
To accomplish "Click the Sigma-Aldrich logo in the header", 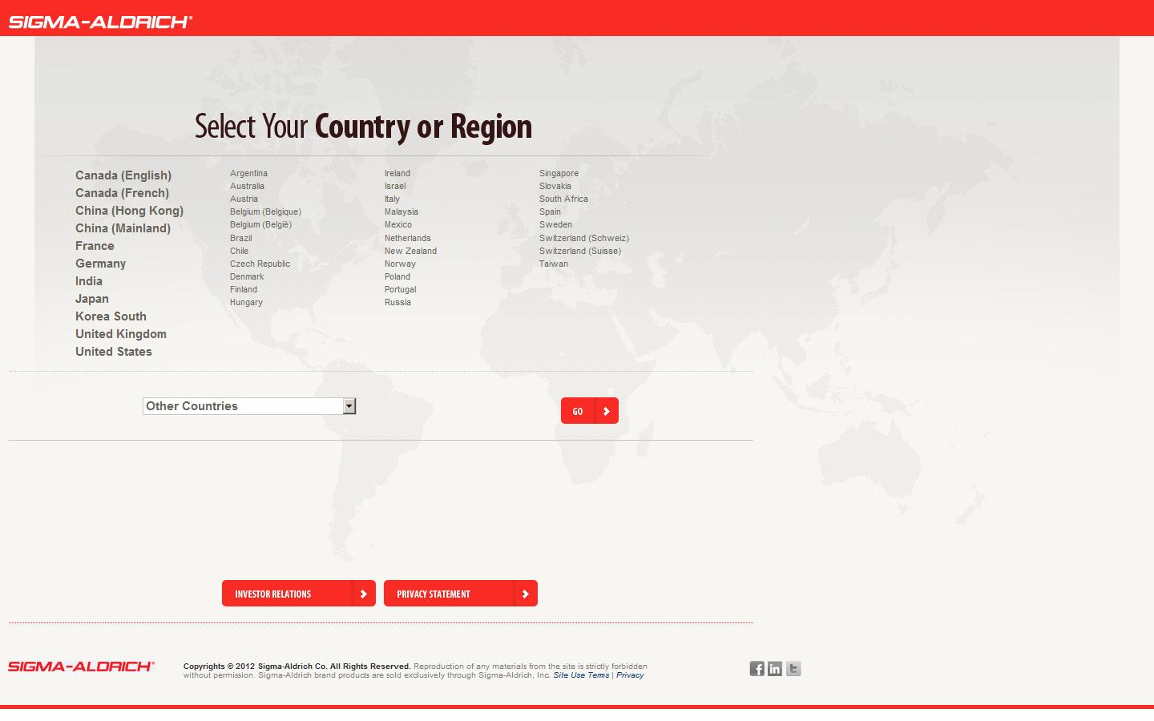I will 100,20.
